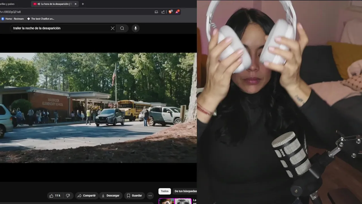Image resolution: width=362 pixels, height=204 pixels.
Task: Open the Brave Rewards triangle icon
Action: coord(177,12)
